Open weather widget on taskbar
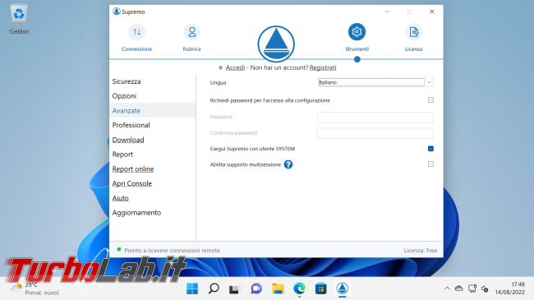Image resolution: width=534 pixels, height=300 pixels. click(x=35, y=288)
